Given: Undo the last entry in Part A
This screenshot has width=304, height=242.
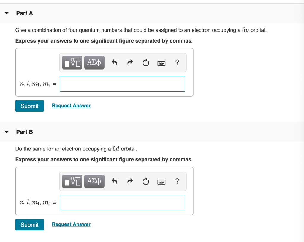Looking at the screenshot, I should tap(114, 62).
